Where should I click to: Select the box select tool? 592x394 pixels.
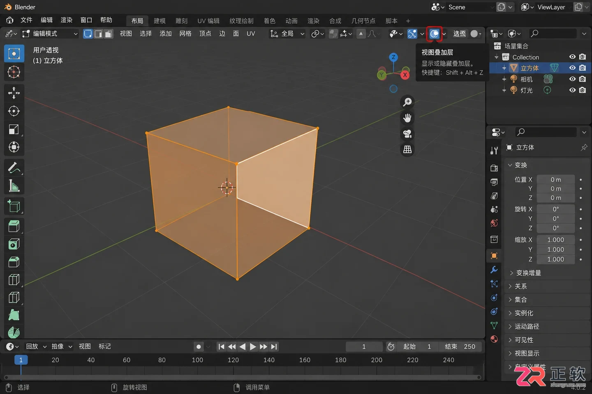coord(14,54)
